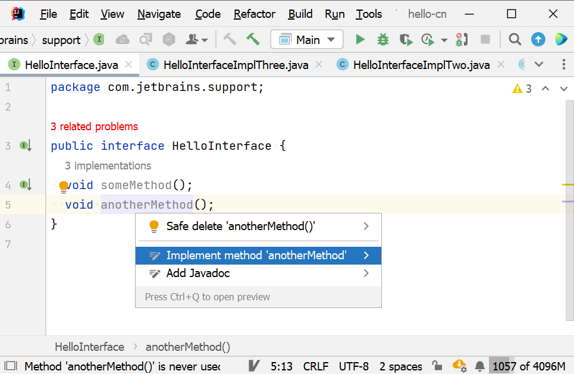Change CRLF line separator setting
The width and height of the screenshot is (574, 374).
point(316,366)
